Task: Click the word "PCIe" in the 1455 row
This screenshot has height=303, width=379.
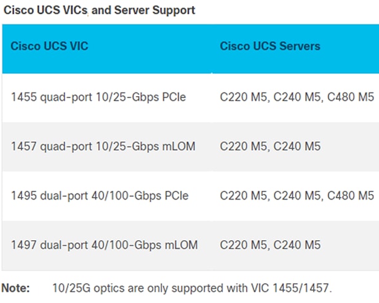Action: point(172,97)
